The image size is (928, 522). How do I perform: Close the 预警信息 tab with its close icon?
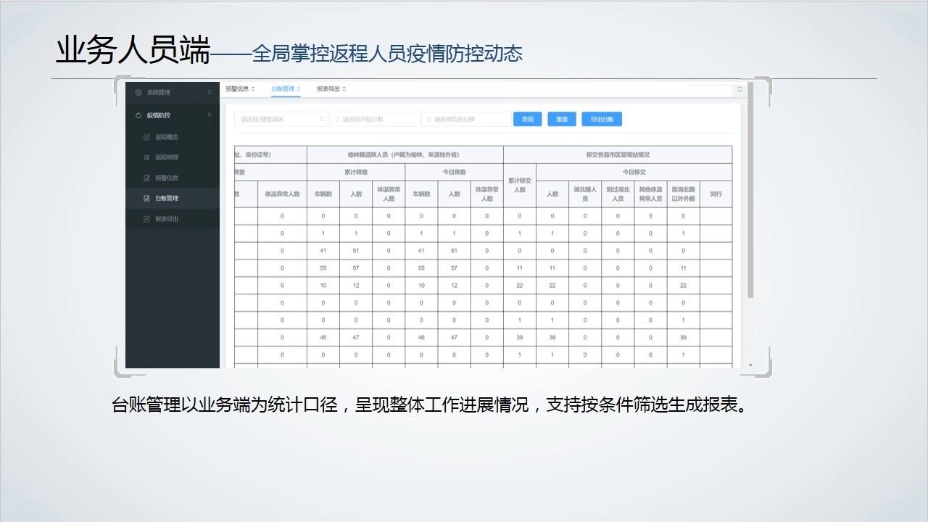tap(254, 89)
